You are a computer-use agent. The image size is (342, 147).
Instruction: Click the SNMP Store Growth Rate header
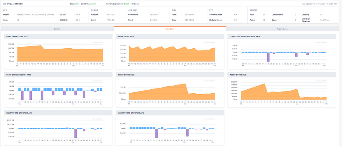pos(58,113)
